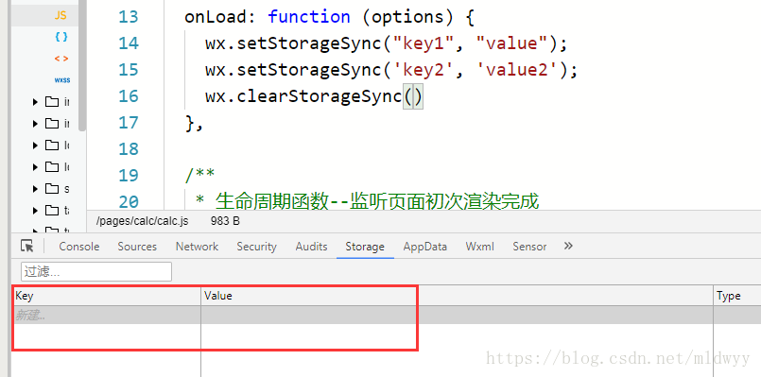
Task: Click the 过滤 filter input field
Action: (96, 272)
